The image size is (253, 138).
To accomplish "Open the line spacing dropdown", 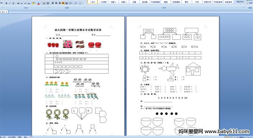I will 71,3.
